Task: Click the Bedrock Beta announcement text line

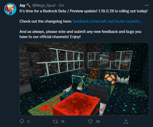Action: coord(84,11)
